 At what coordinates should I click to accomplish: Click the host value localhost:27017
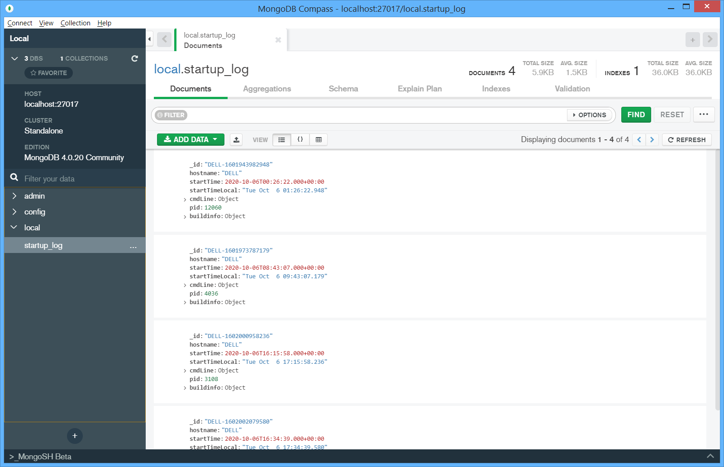click(x=51, y=104)
